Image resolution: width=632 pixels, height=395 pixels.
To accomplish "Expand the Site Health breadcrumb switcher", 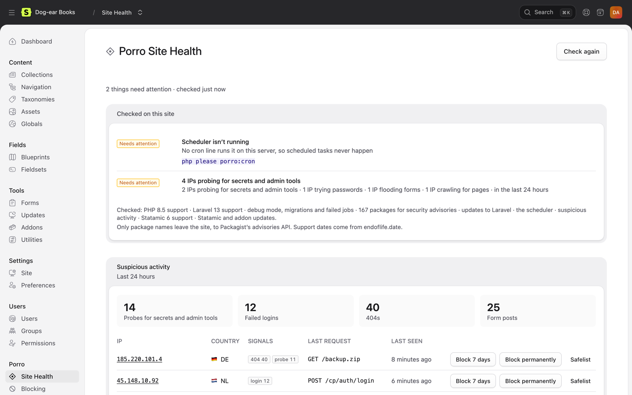I will (x=140, y=12).
